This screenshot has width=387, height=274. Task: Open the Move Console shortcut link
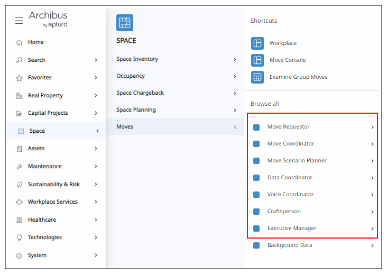point(288,60)
